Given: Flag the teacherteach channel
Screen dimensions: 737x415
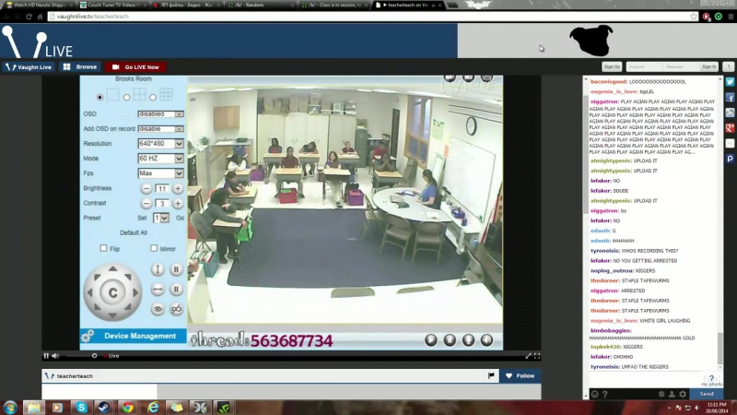Looking at the screenshot, I should [491, 375].
